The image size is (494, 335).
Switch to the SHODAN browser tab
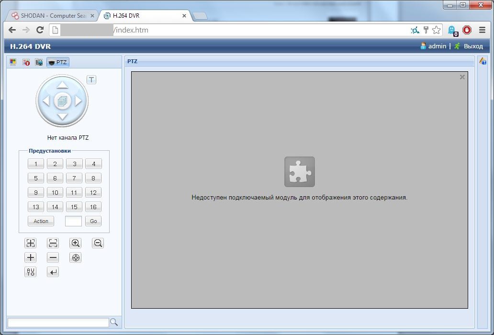point(50,16)
